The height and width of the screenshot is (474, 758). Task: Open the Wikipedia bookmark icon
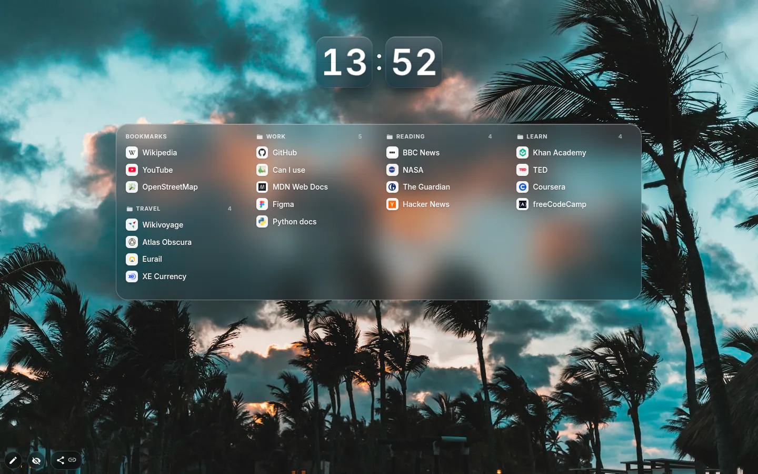point(132,153)
